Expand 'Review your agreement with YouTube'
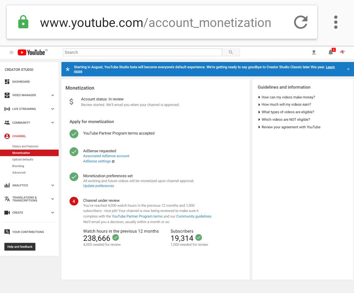 289,127
